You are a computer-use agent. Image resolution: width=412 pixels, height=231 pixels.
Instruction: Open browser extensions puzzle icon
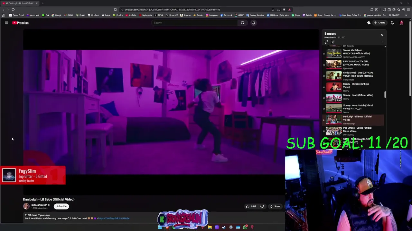click(x=372, y=10)
